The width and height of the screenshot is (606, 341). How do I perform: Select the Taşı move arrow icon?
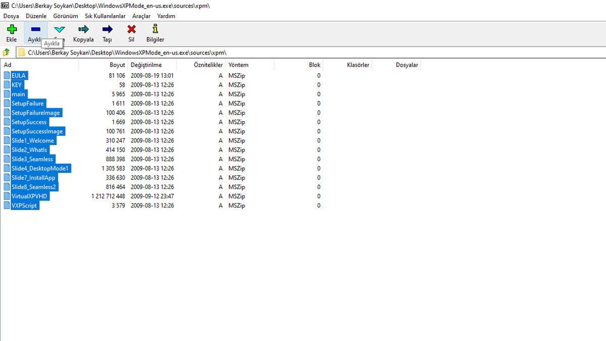coord(107,30)
